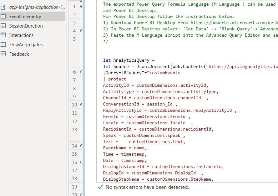278x196 pixels.
Task: Click the 'FromId = customDimensions.fromId' line
Action: (x=147, y=117)
